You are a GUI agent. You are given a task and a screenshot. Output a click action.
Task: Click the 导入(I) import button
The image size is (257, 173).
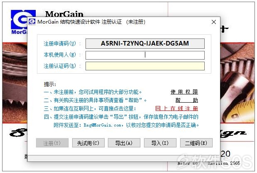(x=160, y=143)
